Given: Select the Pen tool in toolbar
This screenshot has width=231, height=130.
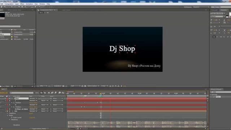Looking at the screenshot, I should (22, 7).
